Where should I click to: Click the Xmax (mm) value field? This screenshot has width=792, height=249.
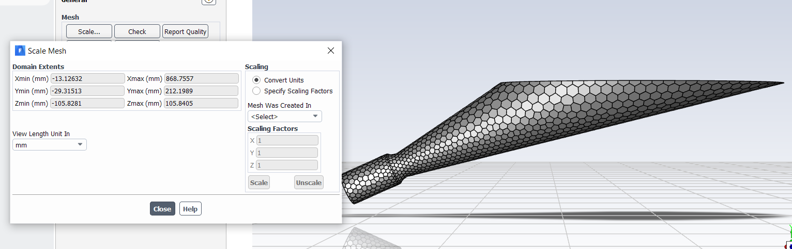[x=201, y=78]
